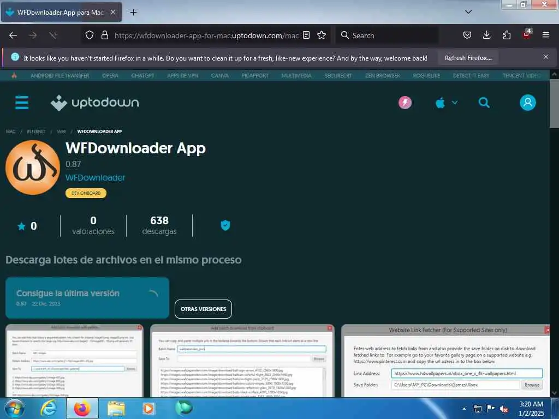
Task: Open WFDownloader developer link
Action: tap(95, 177)
